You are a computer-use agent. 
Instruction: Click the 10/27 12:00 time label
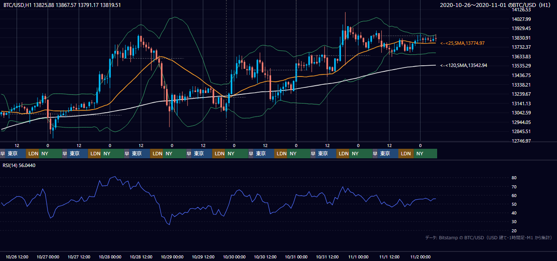(79, 257)
